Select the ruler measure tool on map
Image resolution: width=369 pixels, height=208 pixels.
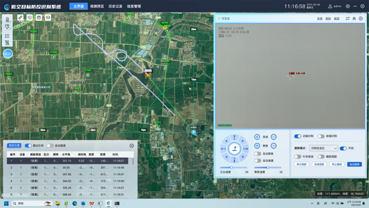pos(20,17)
